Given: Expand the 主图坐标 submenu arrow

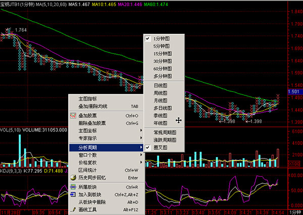Looking at the screenshot, I should [x=141, y=130].
